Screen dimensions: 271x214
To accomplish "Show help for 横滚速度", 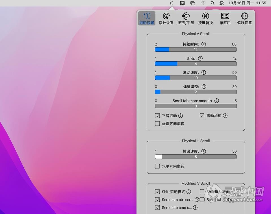I will pos(204,151).
